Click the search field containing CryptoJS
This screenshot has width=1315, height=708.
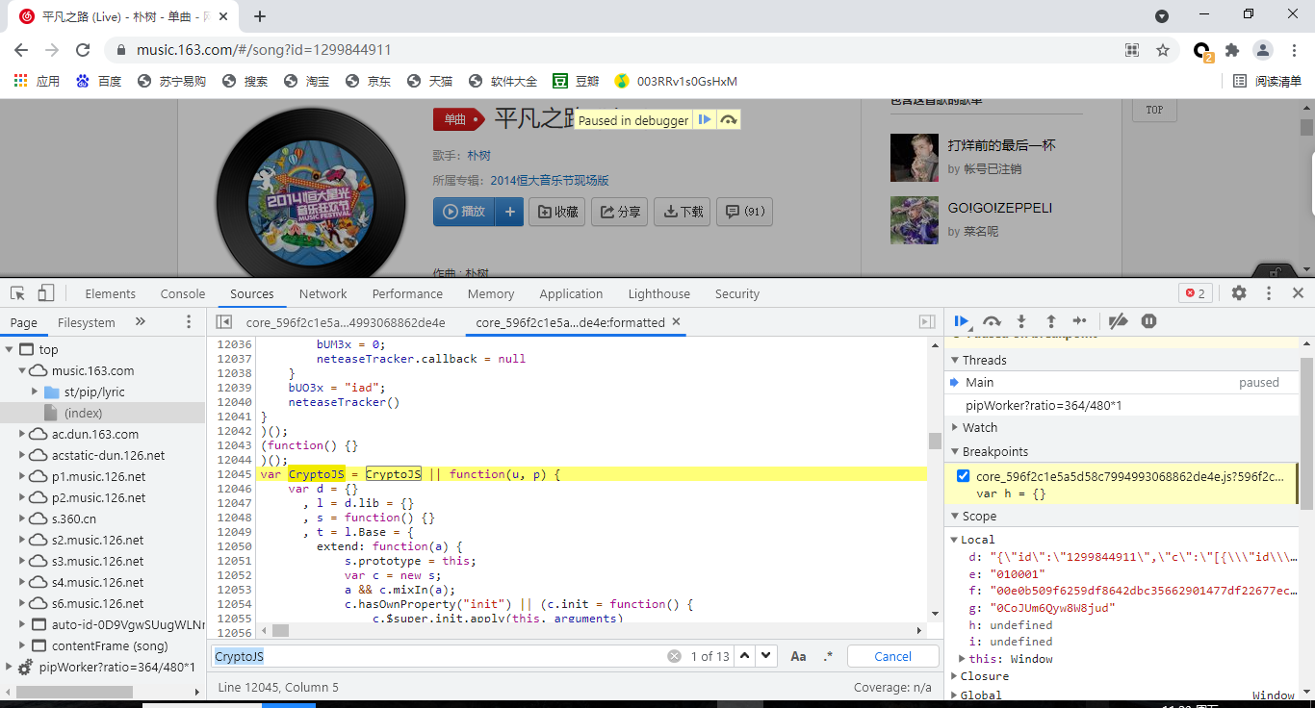point(433,655)
